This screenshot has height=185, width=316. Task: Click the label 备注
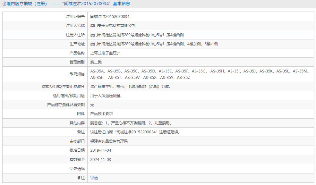click(81, 132)
